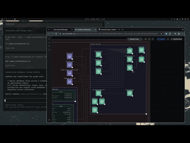Expand the Logs database node plus
Screen dimensions: 190x143
72,59
